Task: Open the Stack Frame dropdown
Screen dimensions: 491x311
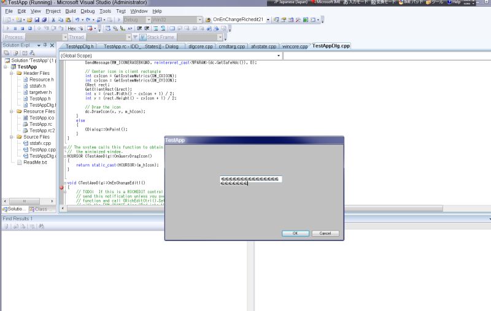Action: (x=220, y=37)
